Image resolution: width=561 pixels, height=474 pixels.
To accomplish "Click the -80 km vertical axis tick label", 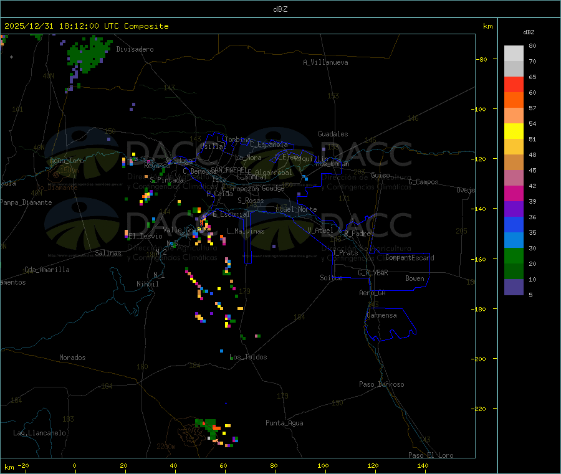I will tap(481, 59).
